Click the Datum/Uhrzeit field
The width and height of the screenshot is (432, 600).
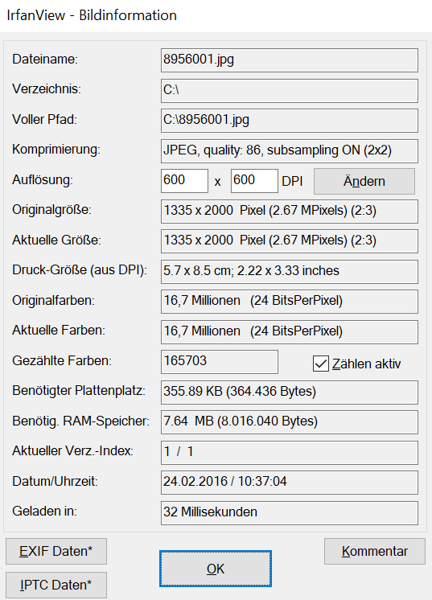click(290, 482)
